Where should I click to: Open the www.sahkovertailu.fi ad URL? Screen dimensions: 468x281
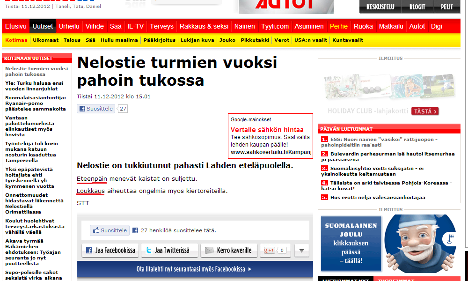271,152
